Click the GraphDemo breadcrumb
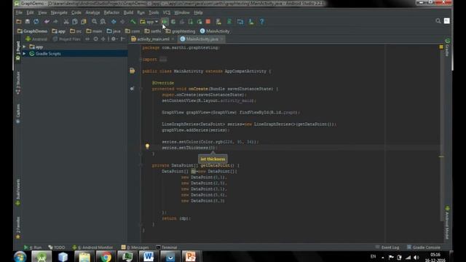Image resolution: width=466 pixels, height=262 pixels. click(x=32, y=31)
